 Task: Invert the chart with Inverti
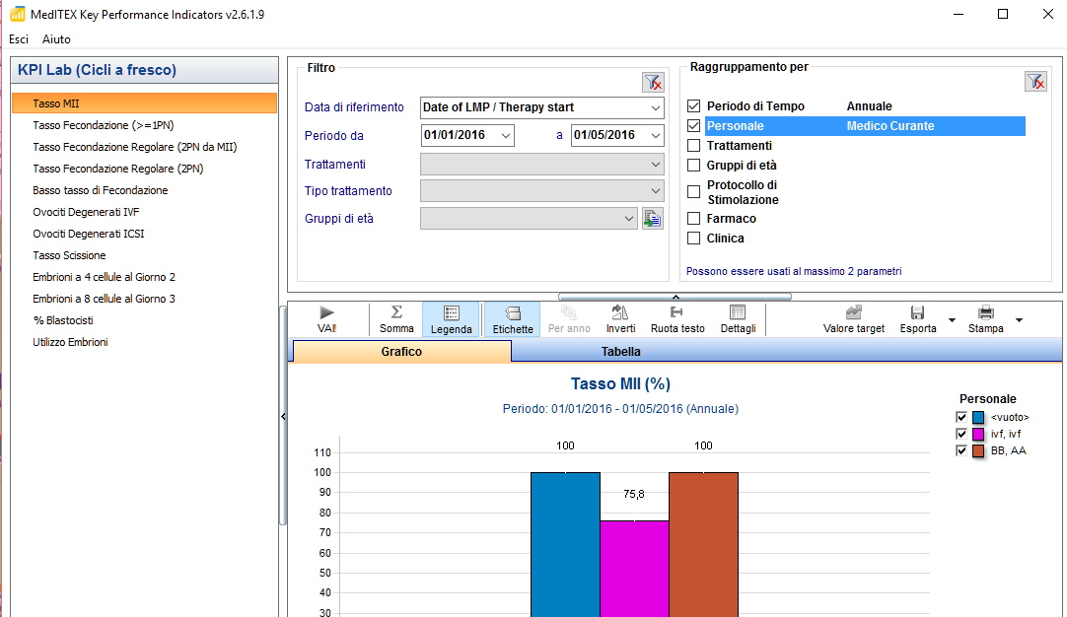point(620,319)
